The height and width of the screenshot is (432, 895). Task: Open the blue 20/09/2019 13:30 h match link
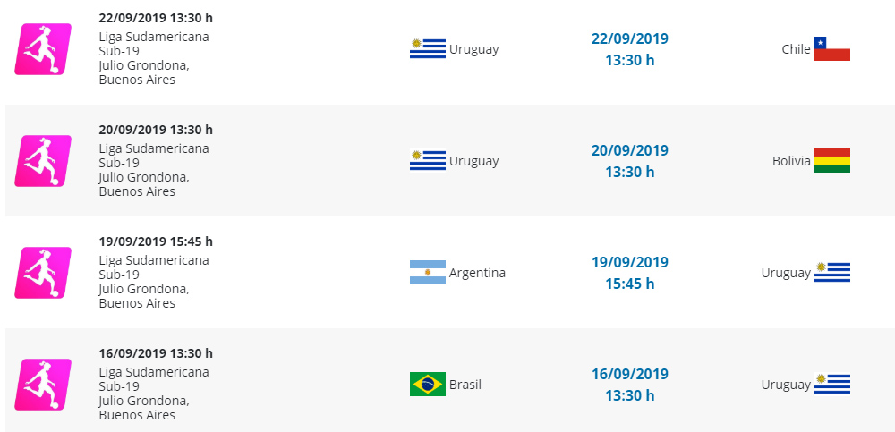pyautogui.click(x=629, y=161)
